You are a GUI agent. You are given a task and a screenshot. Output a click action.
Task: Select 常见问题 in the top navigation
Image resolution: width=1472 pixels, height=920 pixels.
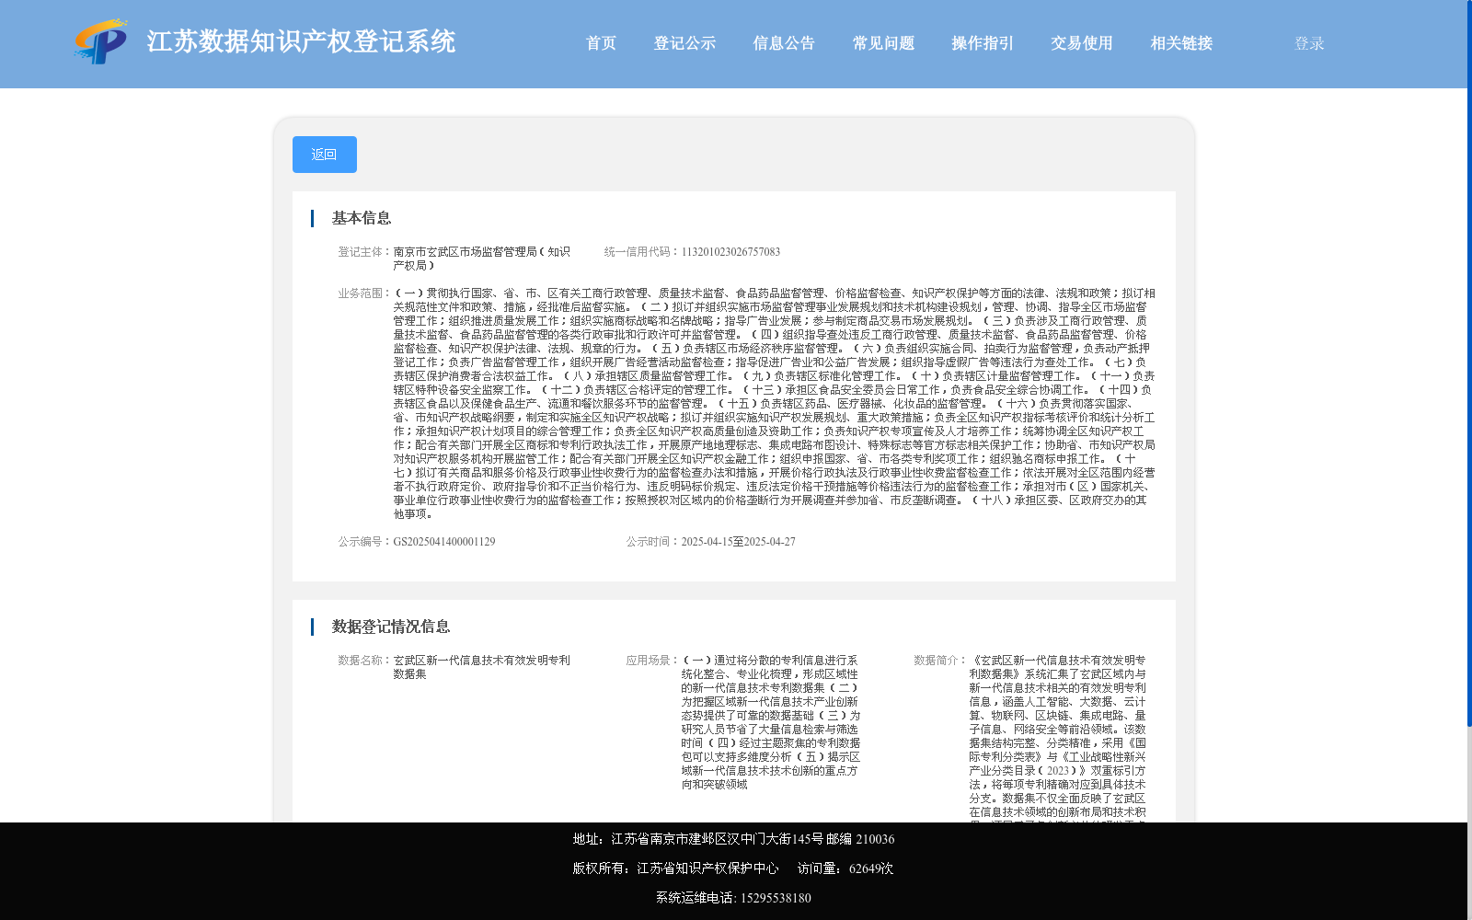[x=883, y=43]
